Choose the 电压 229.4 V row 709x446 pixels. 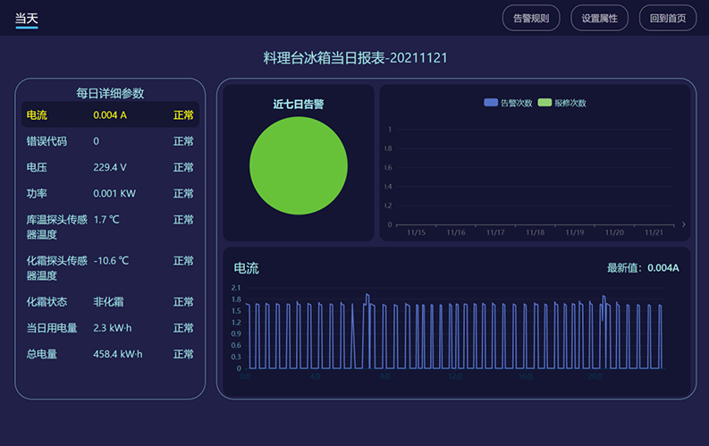110,167
